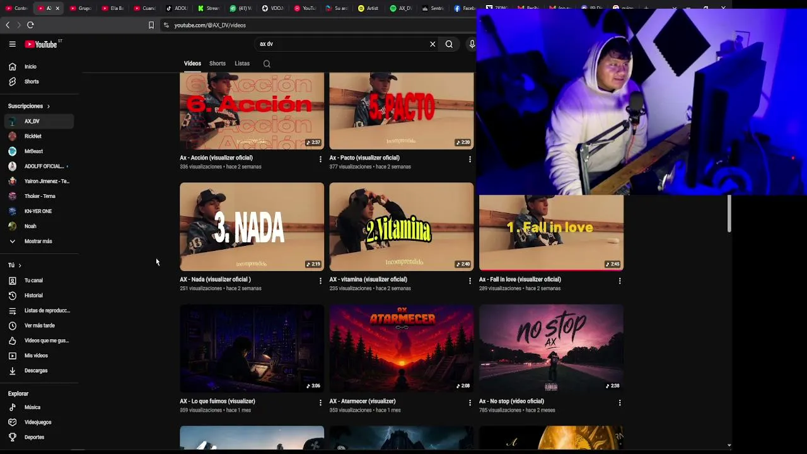The height and width of the screenshot is (454, 807).
Task: Open options menu for Ax - Pacto video
Action: tap(470, 160)
